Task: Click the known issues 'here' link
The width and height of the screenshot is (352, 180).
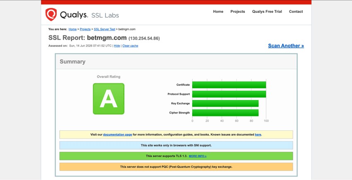Action: [258, 135]
